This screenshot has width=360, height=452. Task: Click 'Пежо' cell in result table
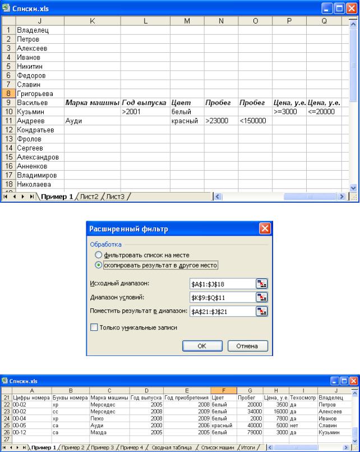[109, 418]
